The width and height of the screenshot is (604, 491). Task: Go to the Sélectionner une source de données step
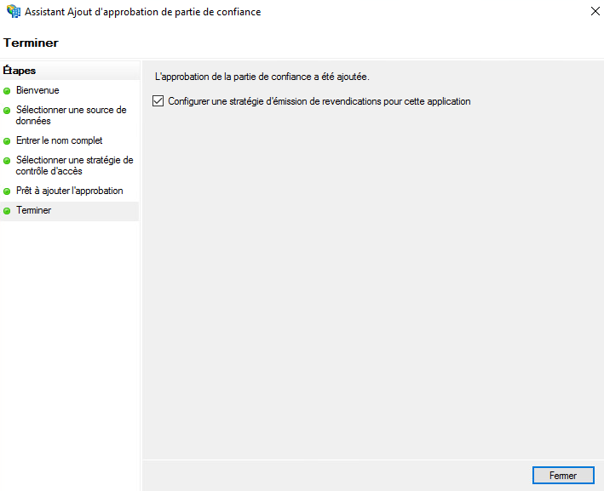[71, 115]
